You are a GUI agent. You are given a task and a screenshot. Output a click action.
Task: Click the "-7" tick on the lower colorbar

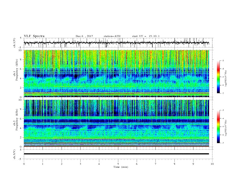click(222, 143)
